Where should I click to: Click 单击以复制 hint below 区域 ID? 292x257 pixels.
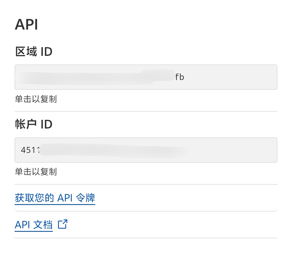[36, 99]
